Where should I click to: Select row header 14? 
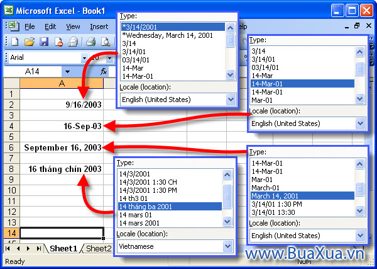pos(11,233)
